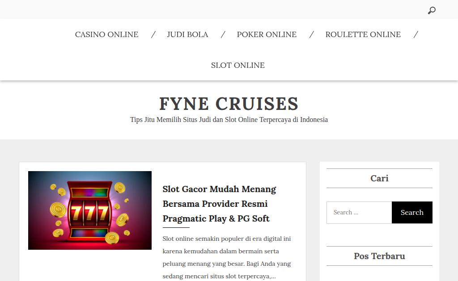
Task: Click the article excerpt starting Slot online semakin
Action: coord(227,257)
